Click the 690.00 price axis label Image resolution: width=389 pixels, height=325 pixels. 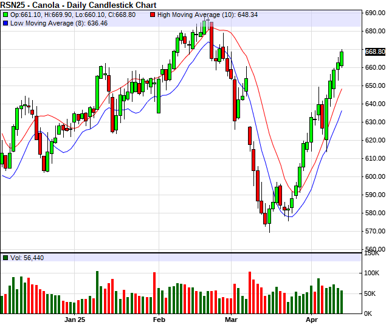coord(376,13)
